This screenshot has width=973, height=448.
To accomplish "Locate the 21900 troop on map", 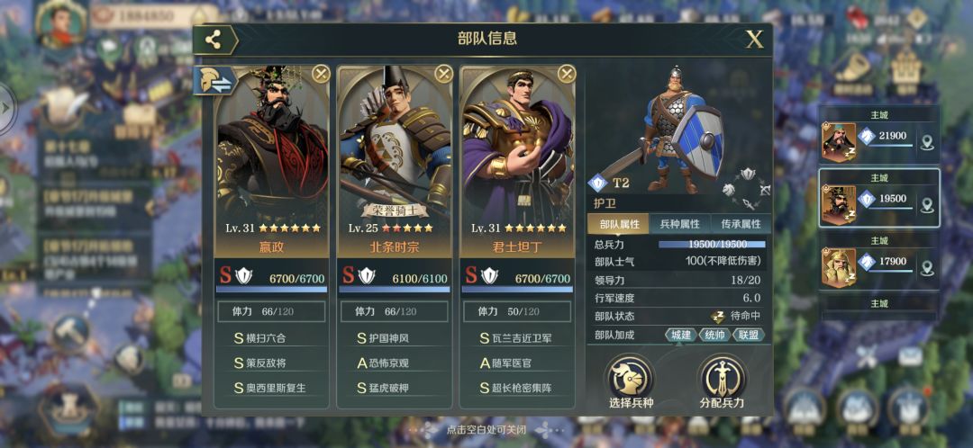I will [x=927, y=143].
